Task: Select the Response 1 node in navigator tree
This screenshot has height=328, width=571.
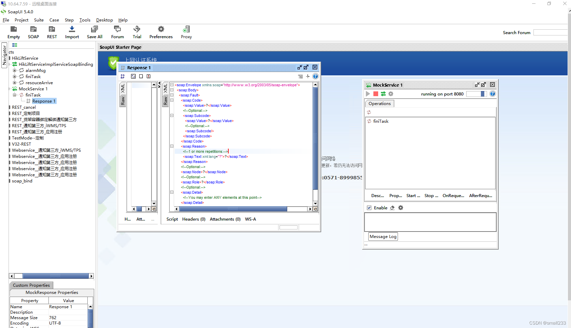Action: [44, 101]
